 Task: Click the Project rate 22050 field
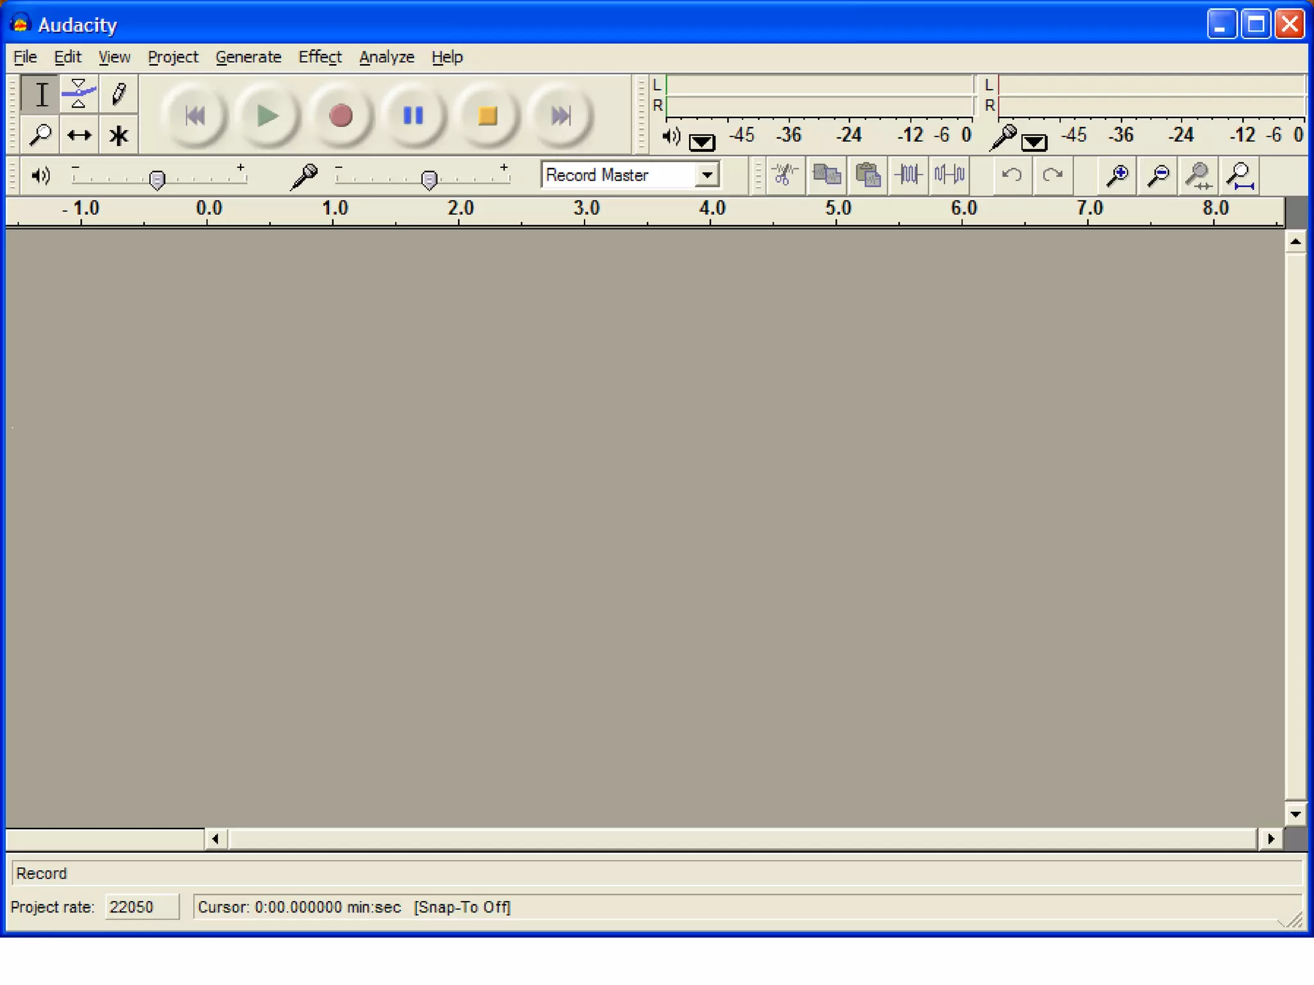(141, 907)
